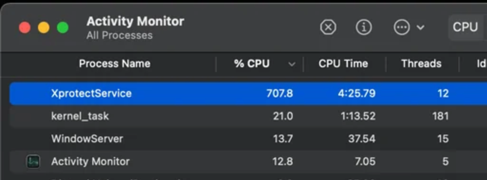This screenshot has width=487, height=180.
Task: Open the more options ellipsis menu
Action: click(x=401, y=27)
